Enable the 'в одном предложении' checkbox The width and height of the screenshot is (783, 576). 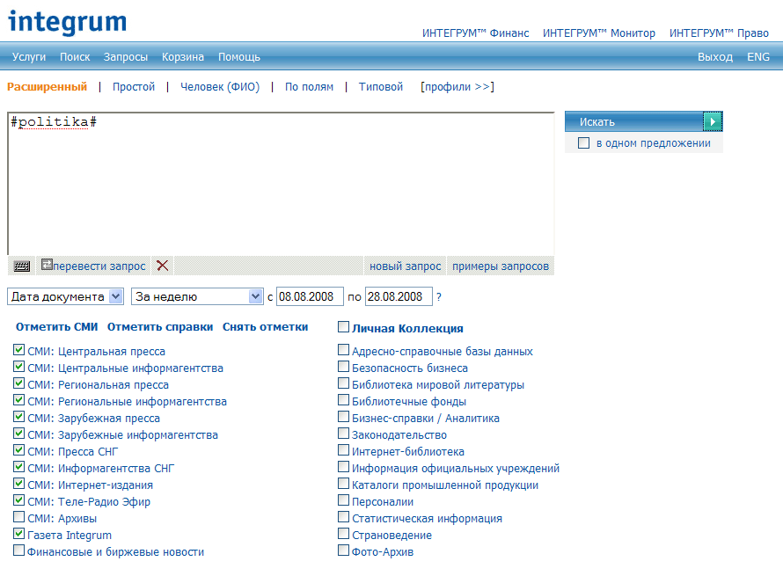tap(583, 143)
